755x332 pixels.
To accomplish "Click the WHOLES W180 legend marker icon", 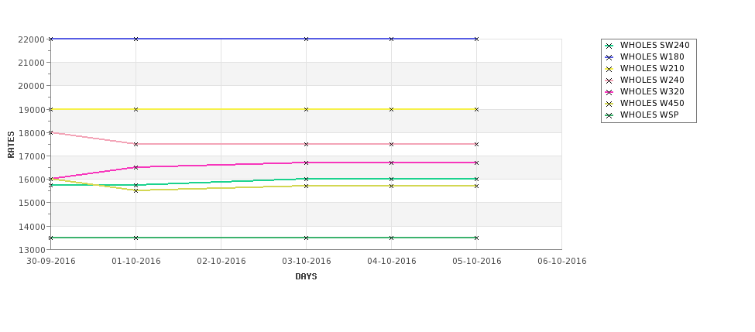I will tap(609, 57).
